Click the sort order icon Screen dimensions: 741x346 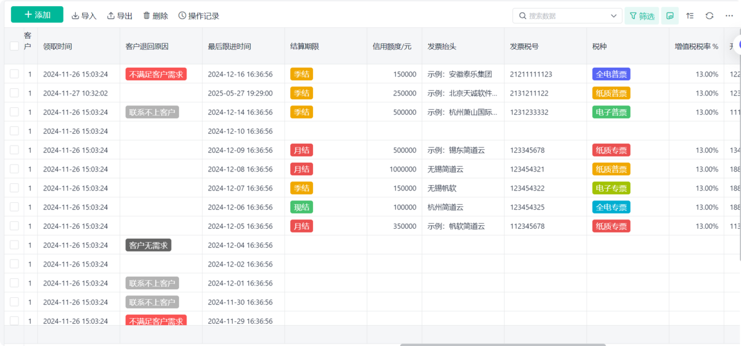coord(690,16)
